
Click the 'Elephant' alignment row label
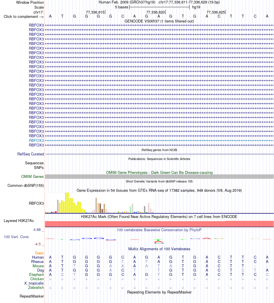pyautogui.click(x=37, y=274)
